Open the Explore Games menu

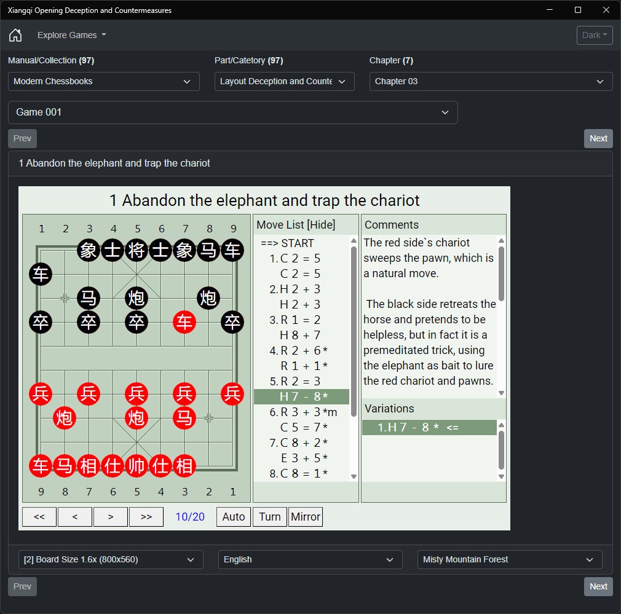[72, 35]
